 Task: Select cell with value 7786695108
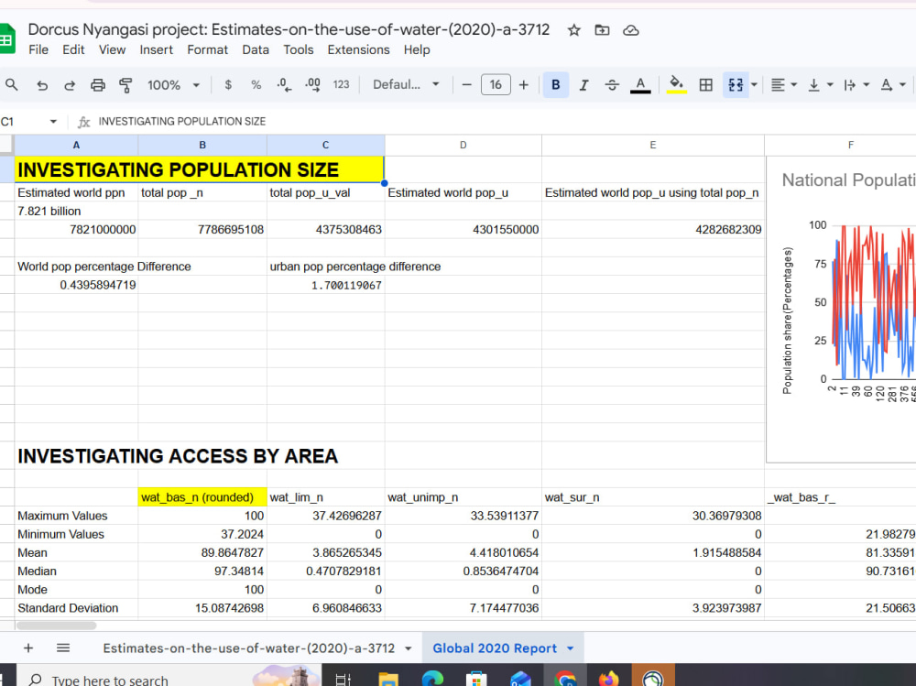click(x=202, y=230)
